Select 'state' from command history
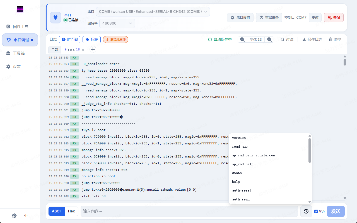 [268, 173]
